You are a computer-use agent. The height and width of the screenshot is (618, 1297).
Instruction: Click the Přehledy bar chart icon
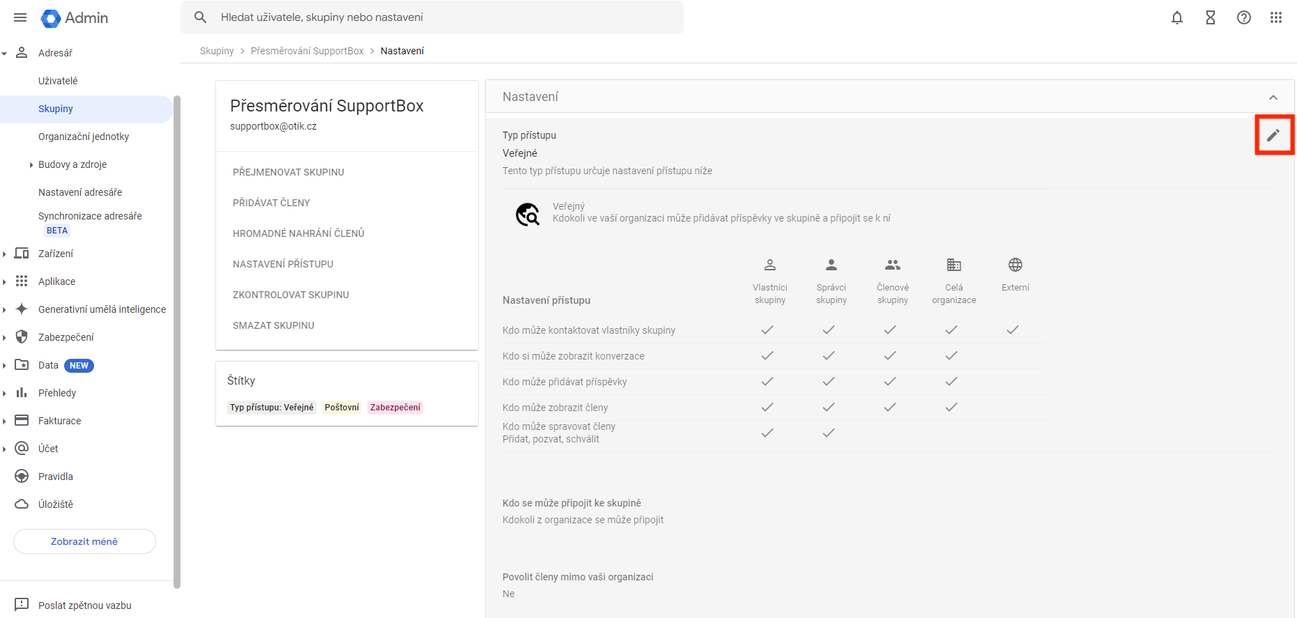(x=22, y=393)
